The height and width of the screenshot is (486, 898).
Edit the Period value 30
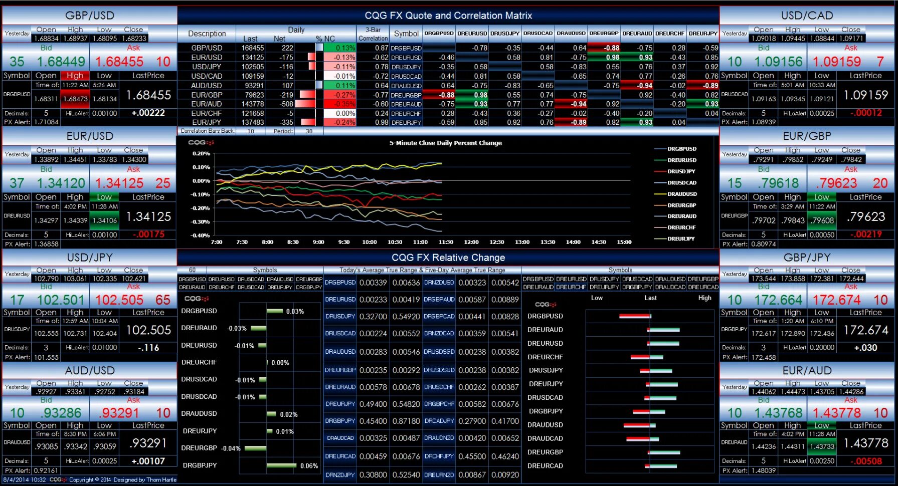click(x=309, y=131)
